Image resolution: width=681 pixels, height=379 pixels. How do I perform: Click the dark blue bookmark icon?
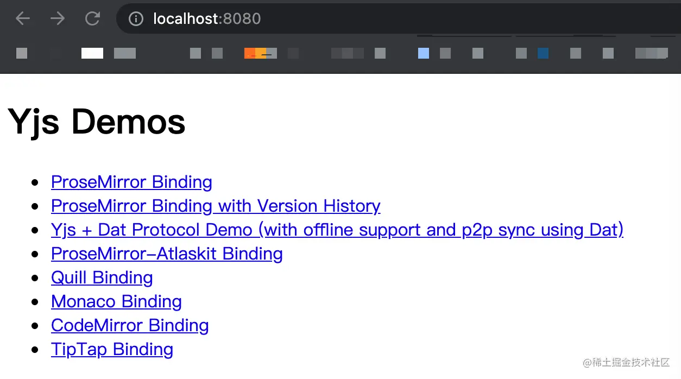pyautogui.click(x=543, y=53)
